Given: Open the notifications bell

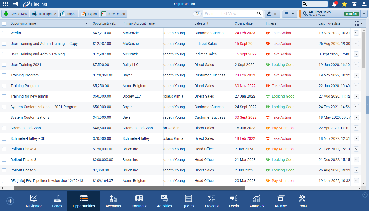Looking at the screenshot, I should pyautogui.click(x=334, y=4).
